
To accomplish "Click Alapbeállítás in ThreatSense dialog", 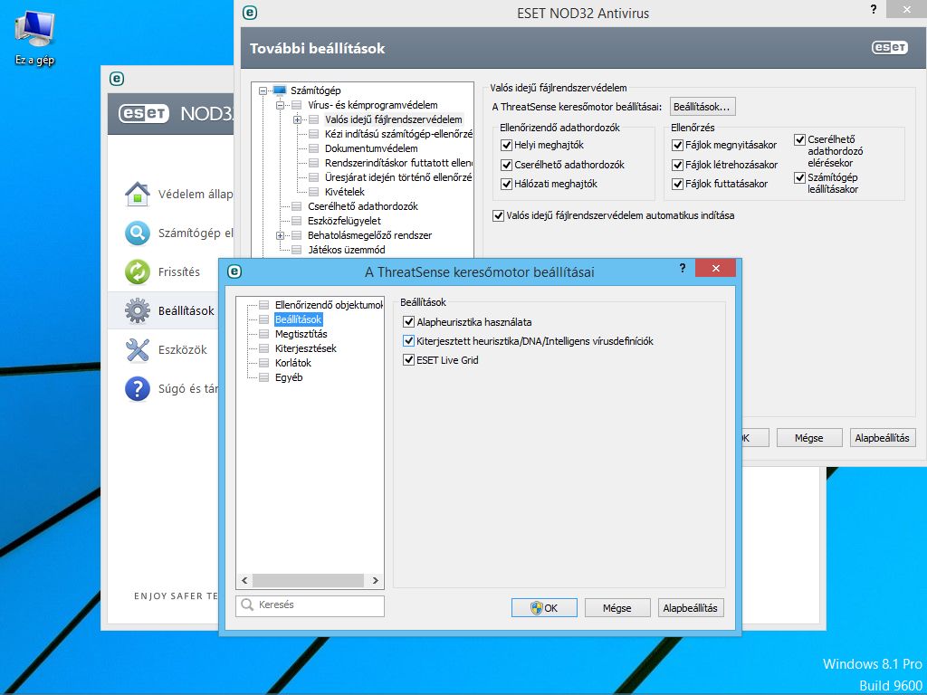I will [691, 608].
